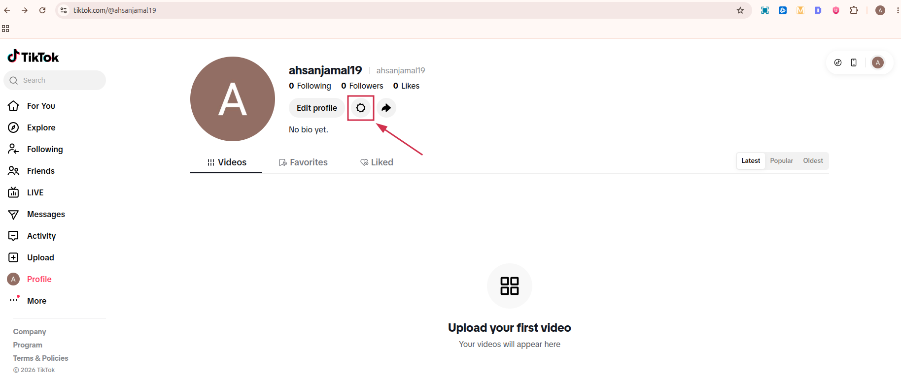Open account avatar menu in floating bar
The height and width of the screenshot is (377, 901).
878,63
